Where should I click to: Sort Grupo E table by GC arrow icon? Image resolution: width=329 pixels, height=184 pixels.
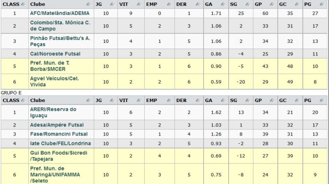297,100
